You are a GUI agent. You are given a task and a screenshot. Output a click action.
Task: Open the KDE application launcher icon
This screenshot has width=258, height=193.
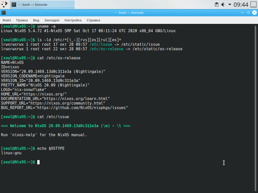click(5, 5)
